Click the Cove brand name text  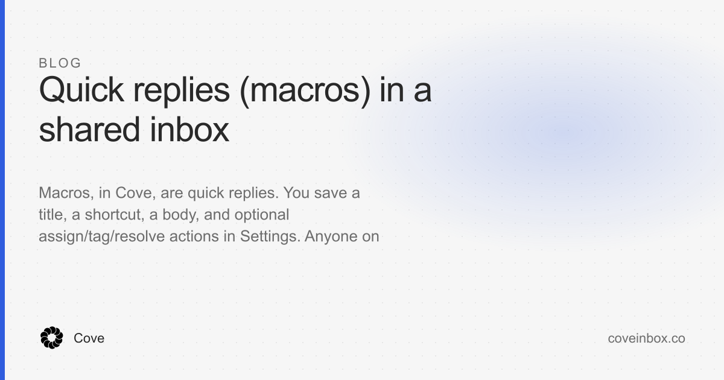(89, 338)
